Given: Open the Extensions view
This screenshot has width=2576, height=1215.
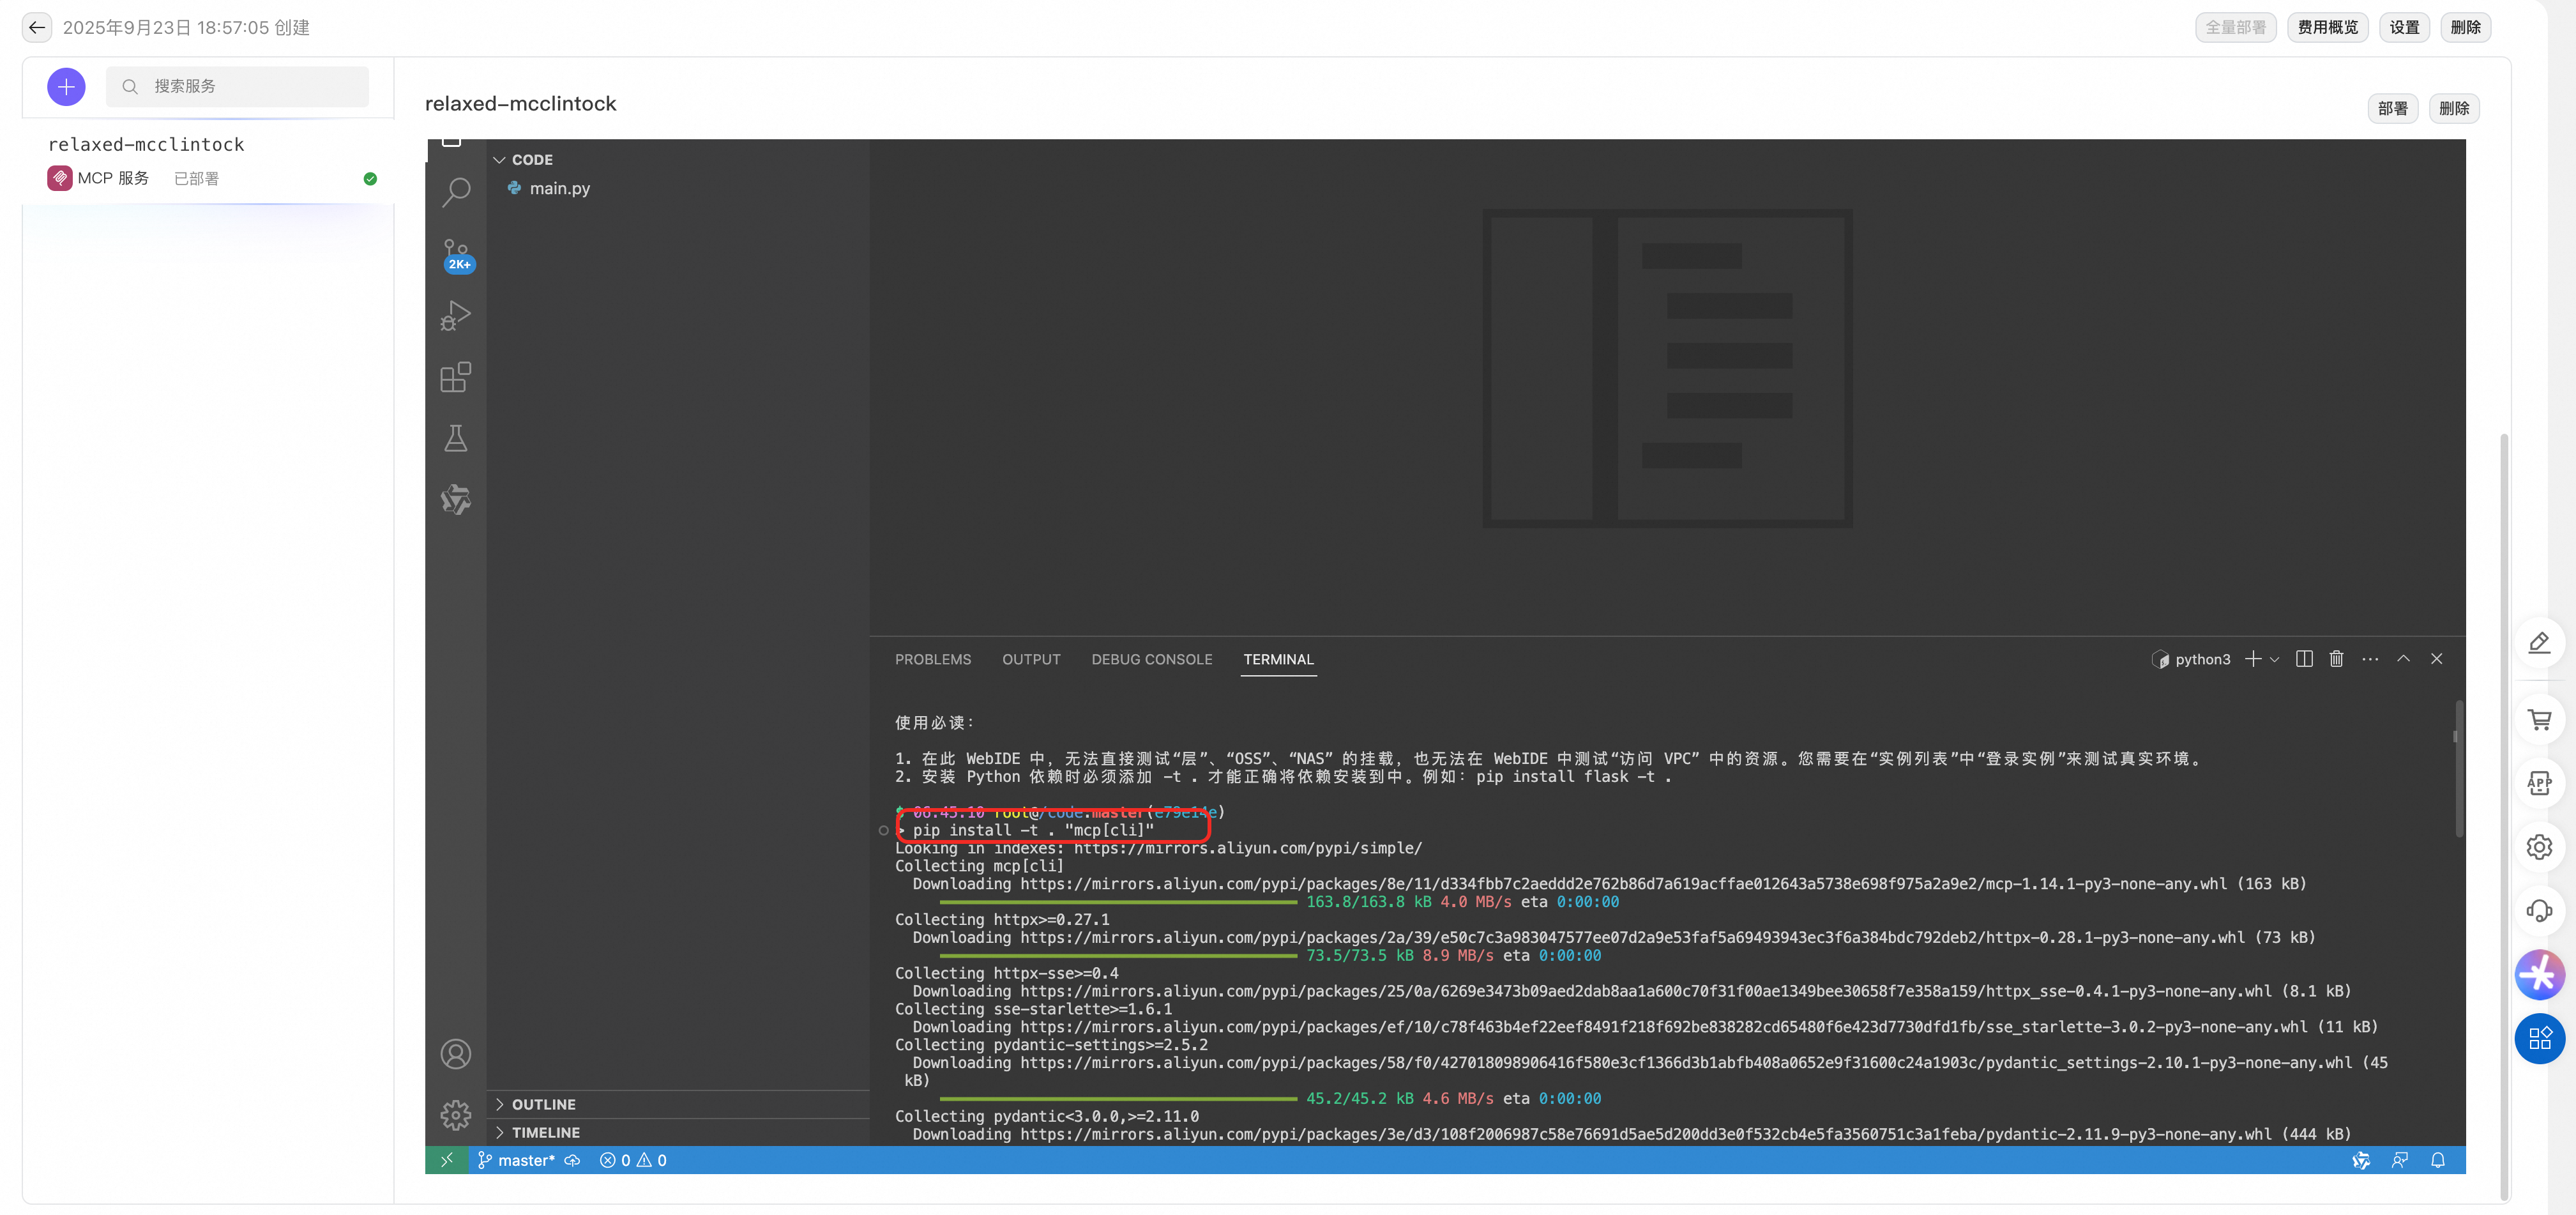Looking at the screenshot, I should (x=456, y=378).
